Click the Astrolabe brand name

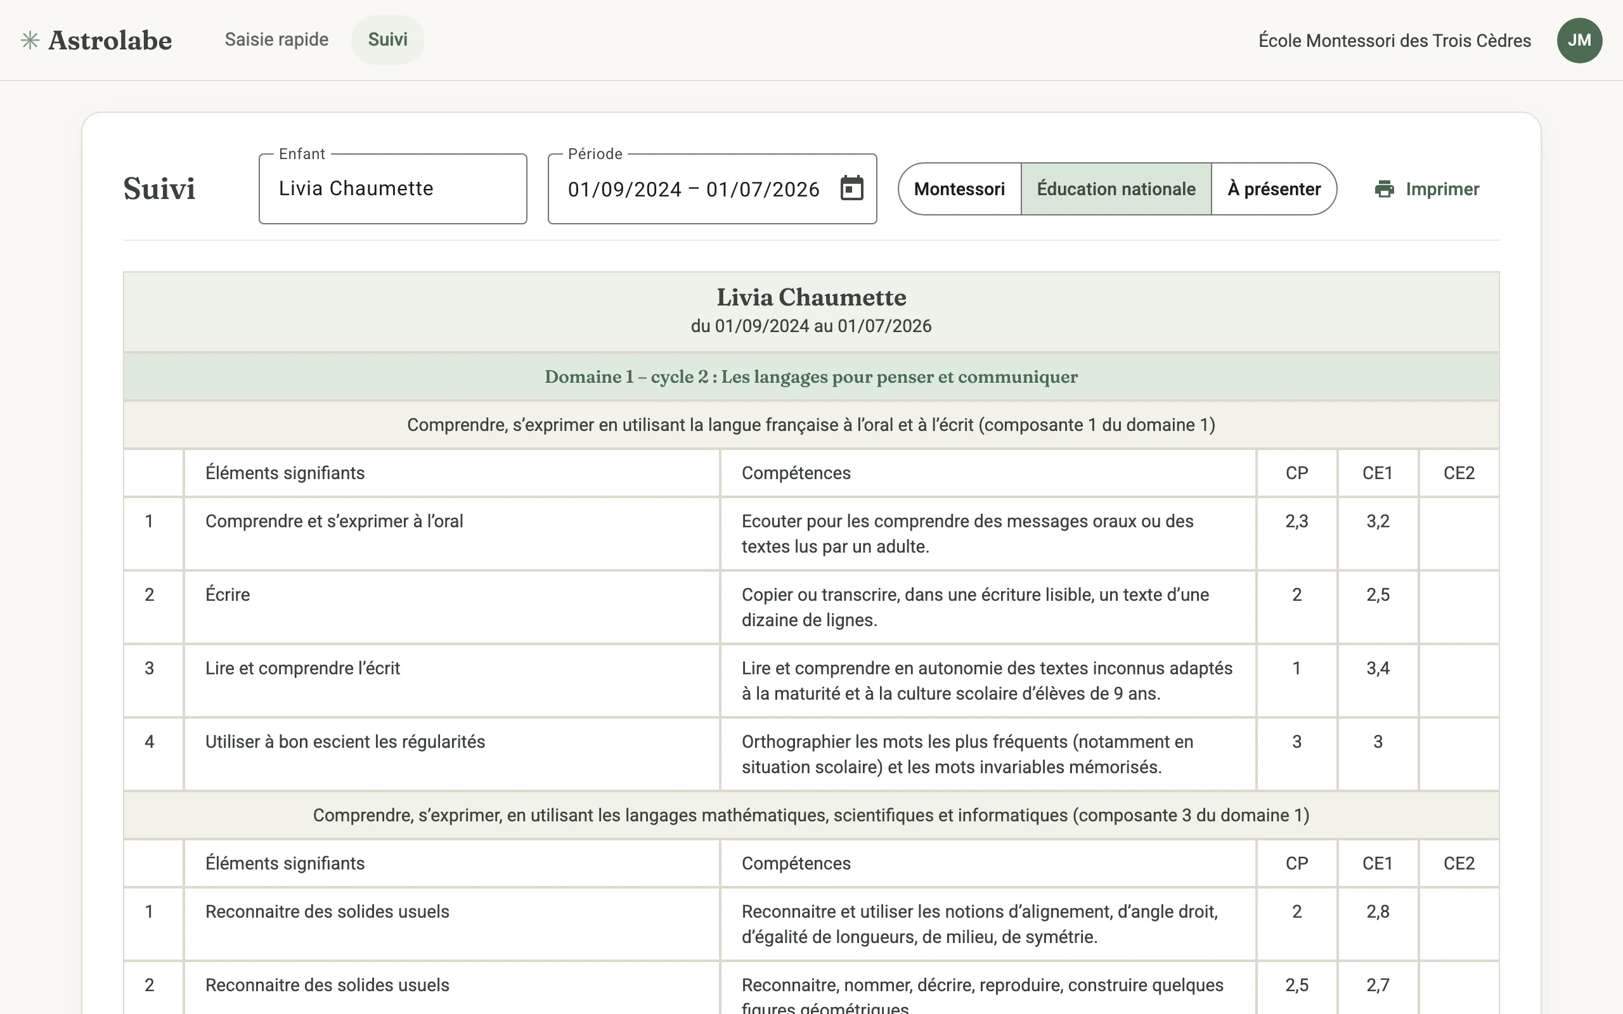point(110,40)
